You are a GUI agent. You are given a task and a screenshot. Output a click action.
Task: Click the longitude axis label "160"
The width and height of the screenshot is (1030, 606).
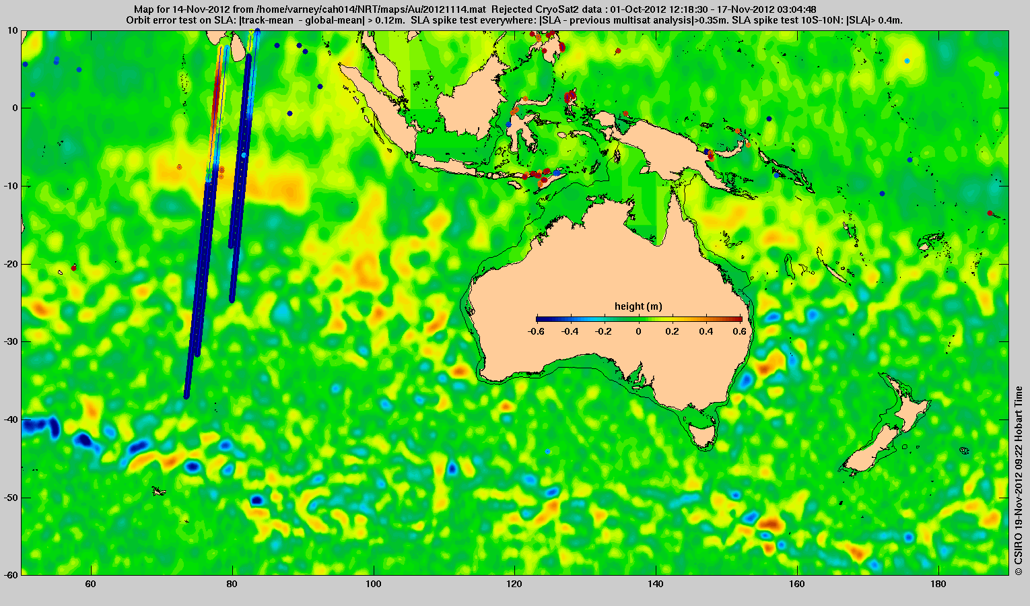pos(797,584)
